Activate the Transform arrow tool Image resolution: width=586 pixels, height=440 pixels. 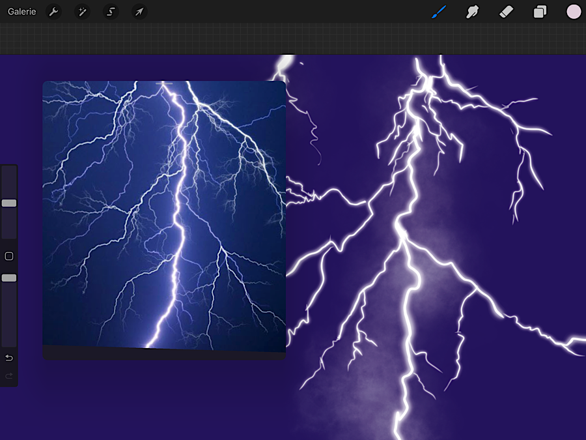(x=139, y=12)
